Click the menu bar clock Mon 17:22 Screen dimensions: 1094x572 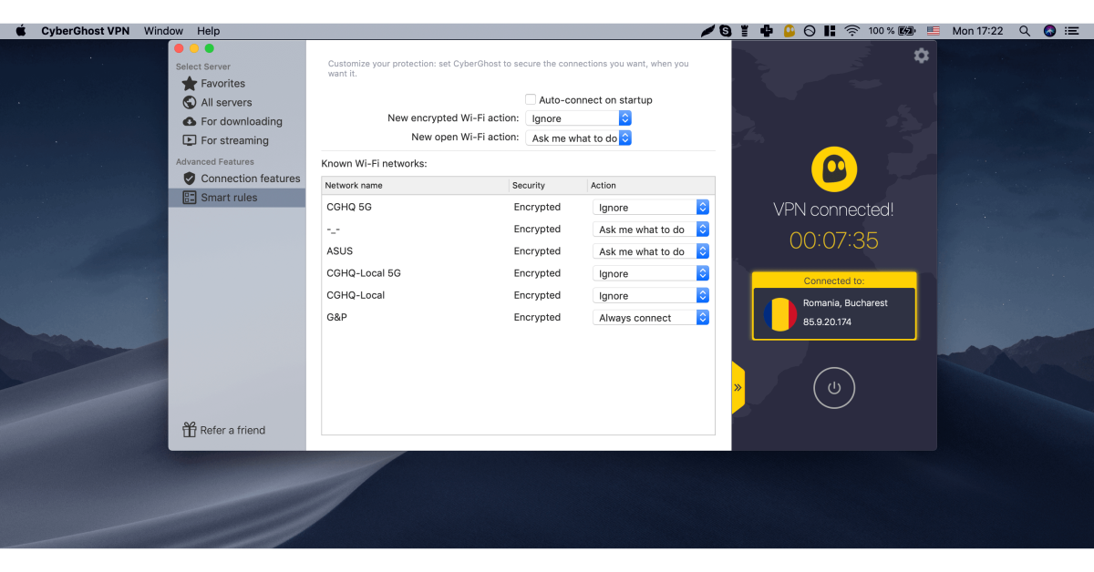tap(977, 31)
